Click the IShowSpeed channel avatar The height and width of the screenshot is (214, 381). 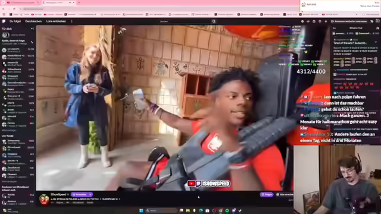(x=44, y=200)
